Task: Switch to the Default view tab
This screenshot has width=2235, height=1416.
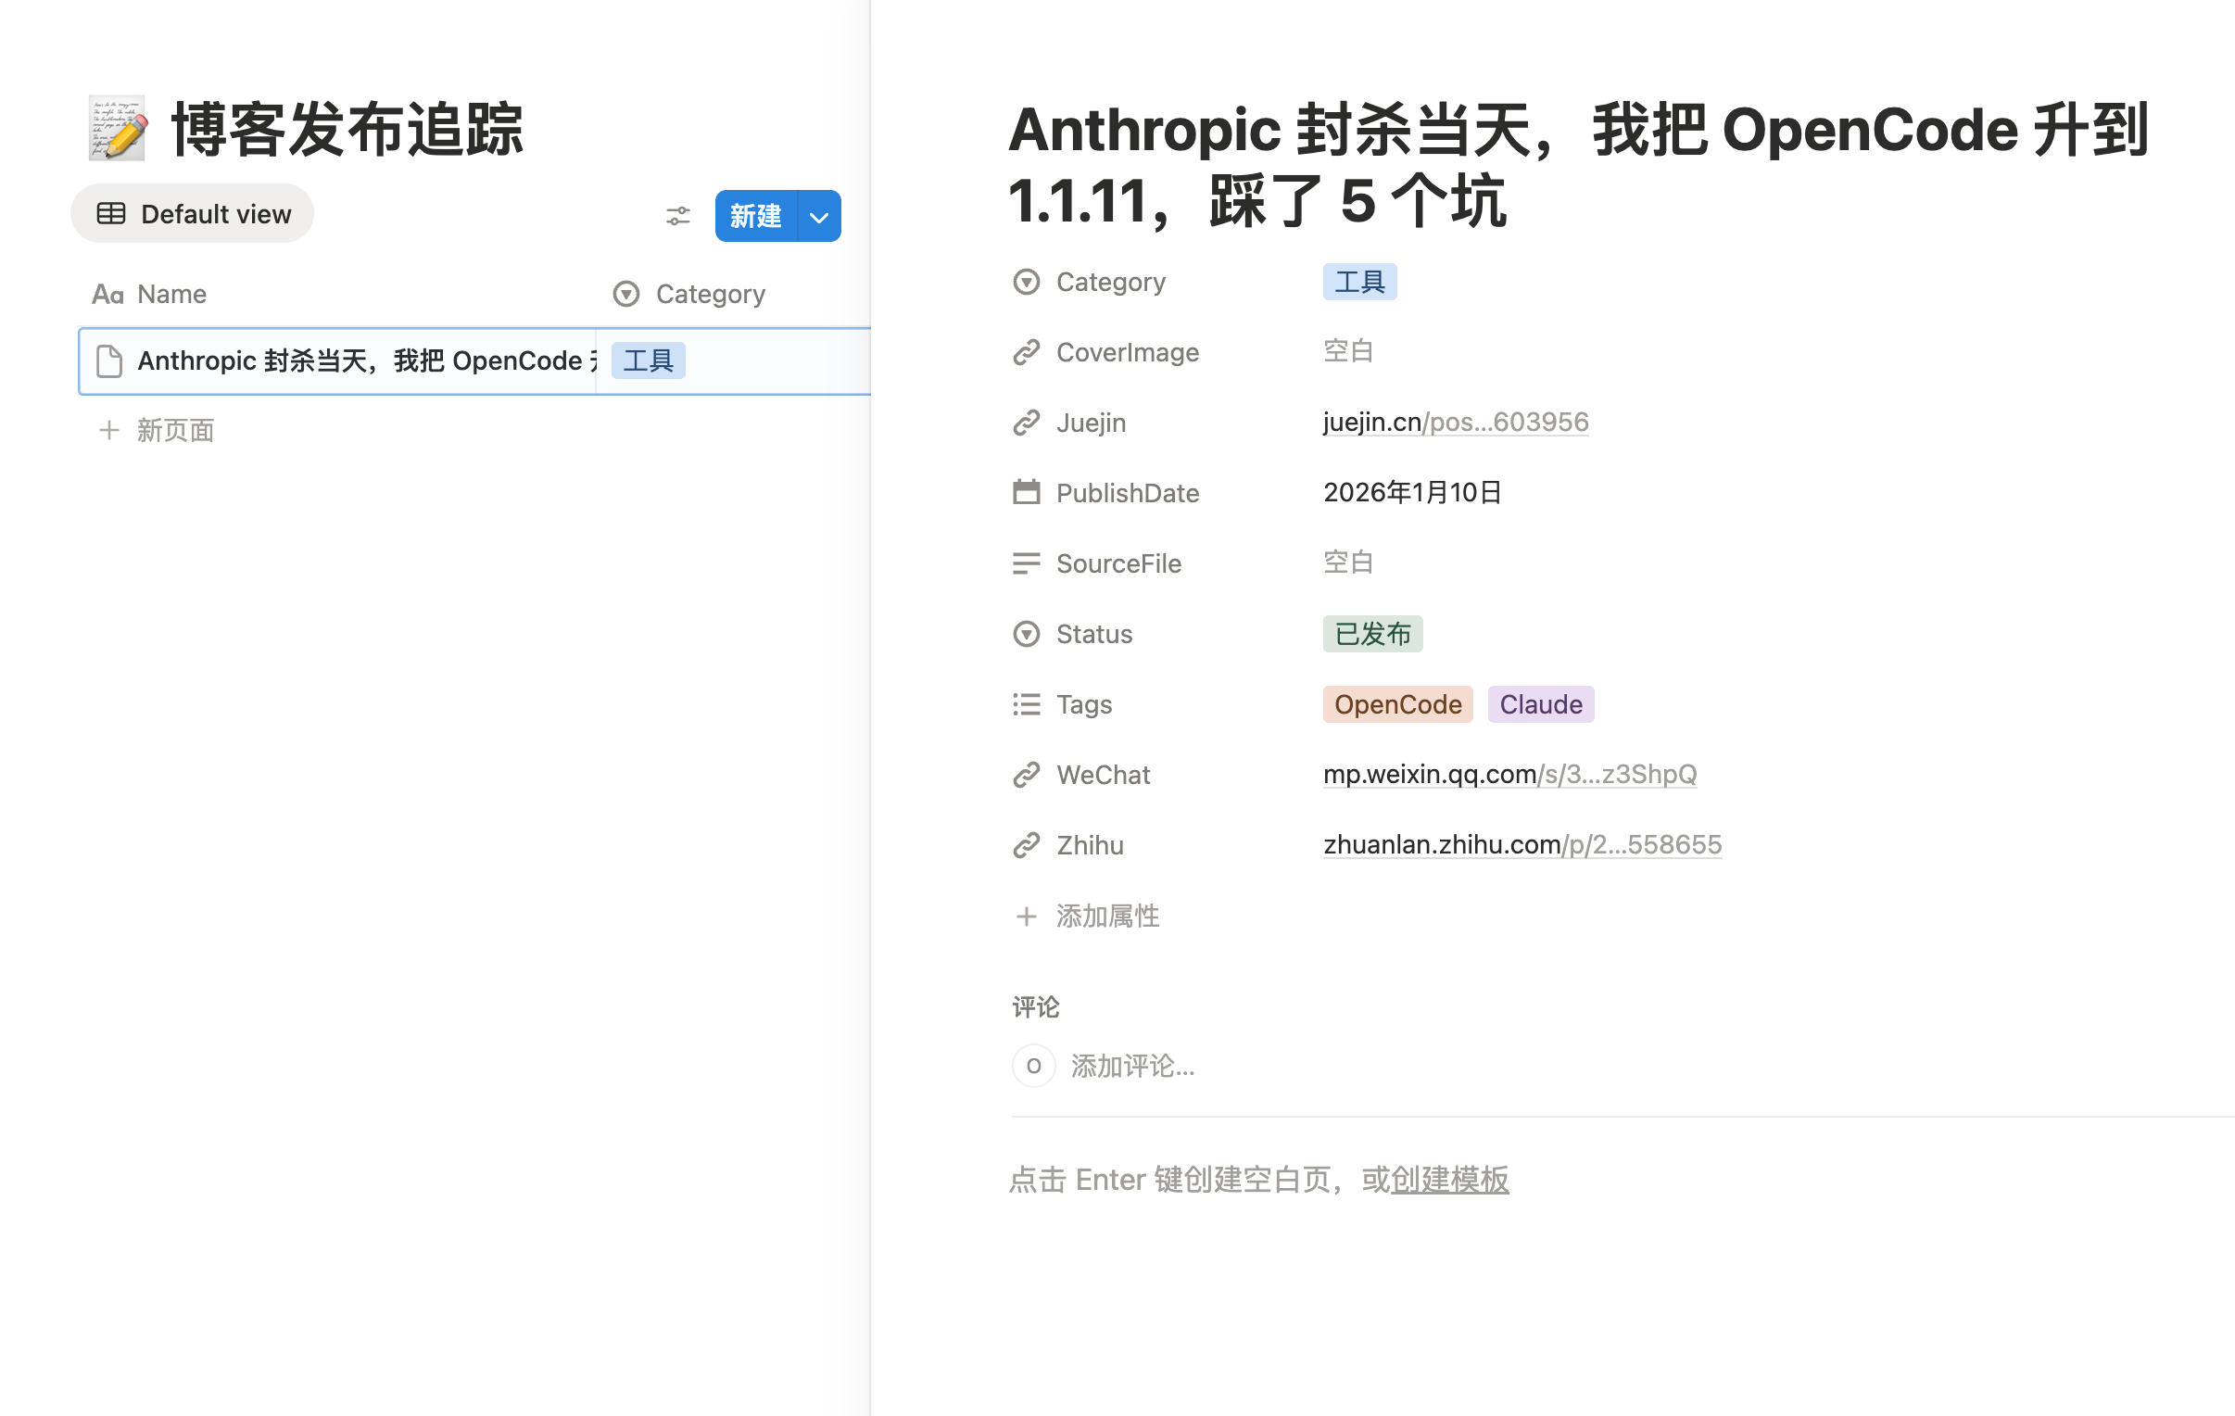Action: [x=191, y=212]
